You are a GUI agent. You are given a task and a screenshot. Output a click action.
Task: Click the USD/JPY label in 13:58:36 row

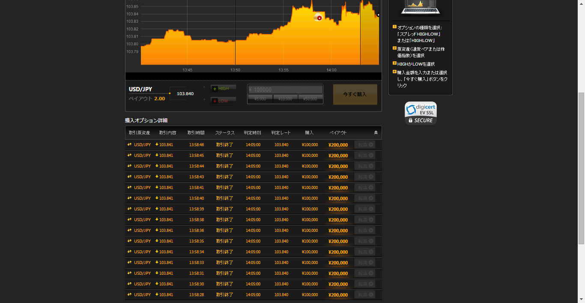pos(143,231)
